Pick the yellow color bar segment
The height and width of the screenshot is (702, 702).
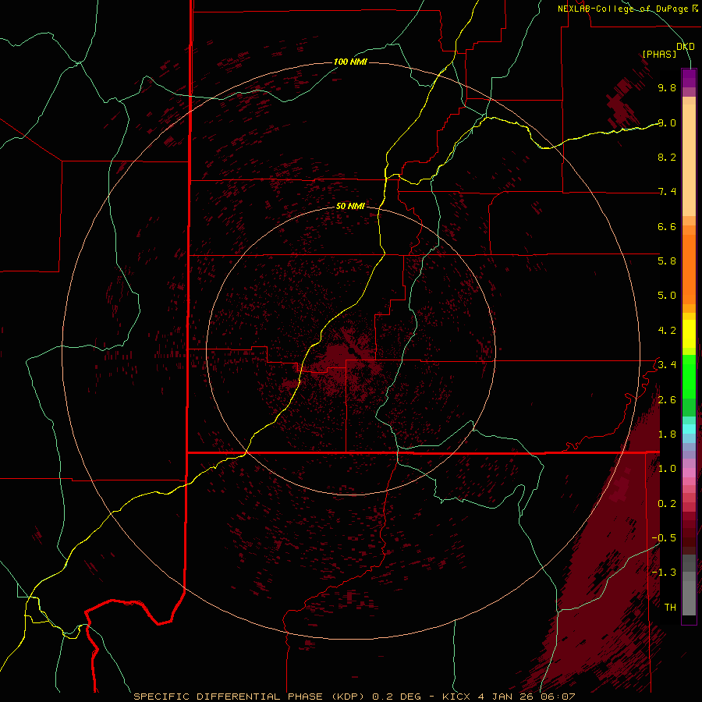(689, 334)
